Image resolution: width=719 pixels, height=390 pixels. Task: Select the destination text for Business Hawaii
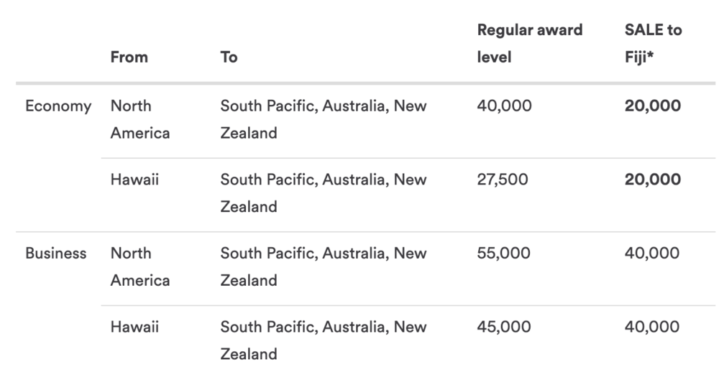323,340
